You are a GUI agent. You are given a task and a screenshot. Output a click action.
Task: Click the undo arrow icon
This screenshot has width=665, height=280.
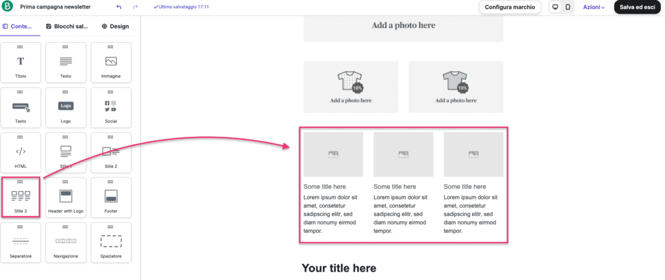tap(119, 7)
